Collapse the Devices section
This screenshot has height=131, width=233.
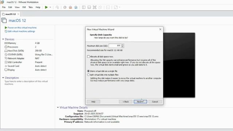3,39
